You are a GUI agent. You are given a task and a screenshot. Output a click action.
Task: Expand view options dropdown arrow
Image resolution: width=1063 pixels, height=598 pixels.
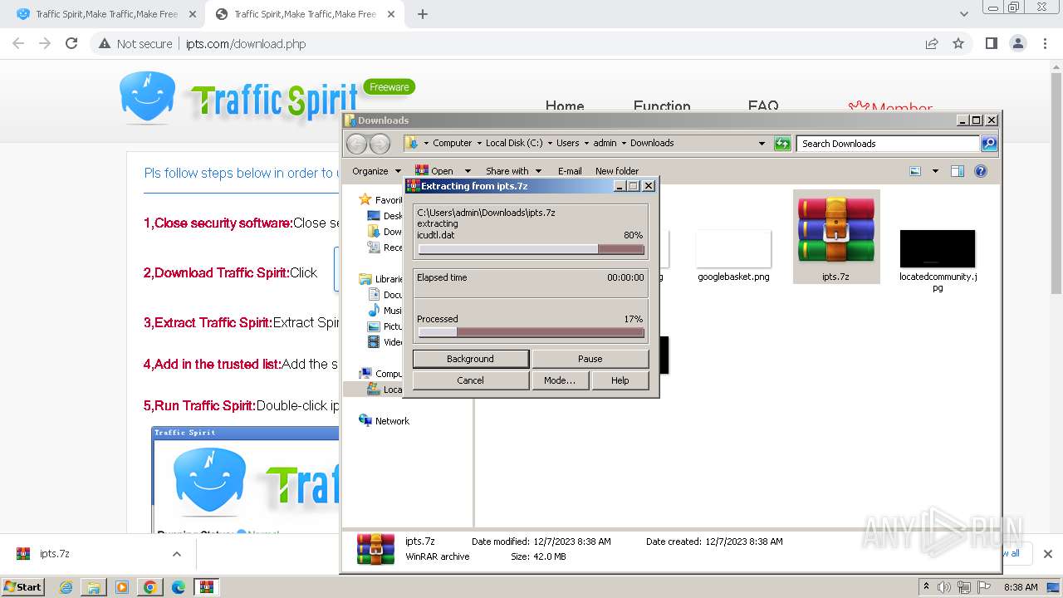(x=935, y=171)
